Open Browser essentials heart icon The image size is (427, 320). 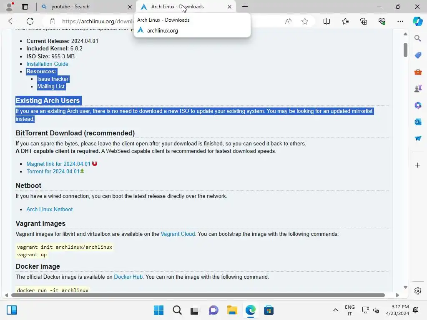coord(382,21)
